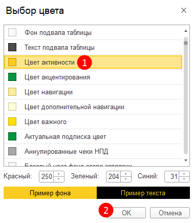194x223 pixels.
Task: Click the Пример фона preview
Action: click(50, 193)
